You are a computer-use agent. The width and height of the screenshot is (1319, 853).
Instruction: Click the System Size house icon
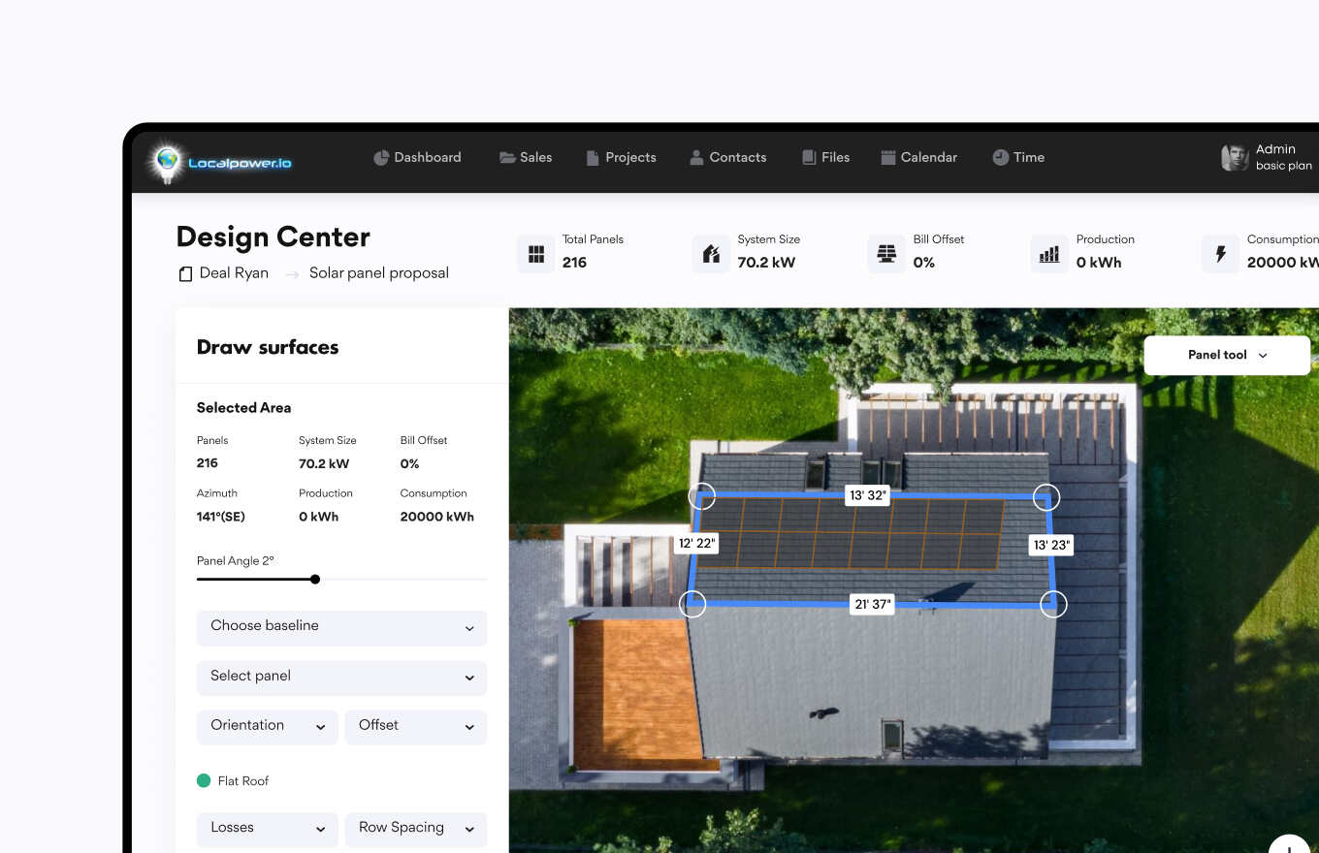tap(711, 254)
